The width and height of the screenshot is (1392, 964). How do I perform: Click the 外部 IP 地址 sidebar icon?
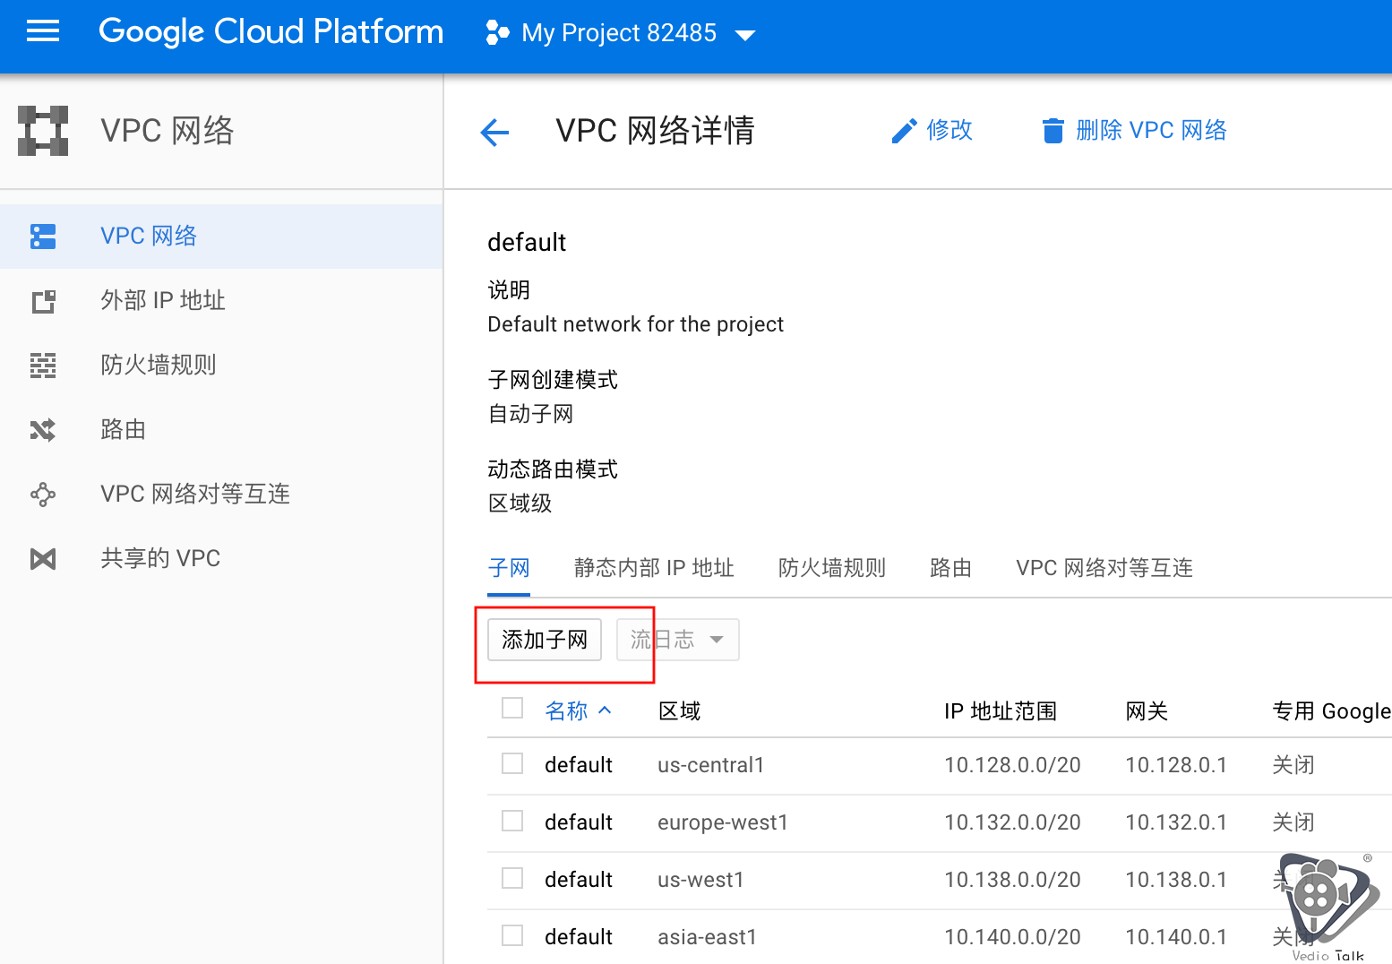point(43,301)
